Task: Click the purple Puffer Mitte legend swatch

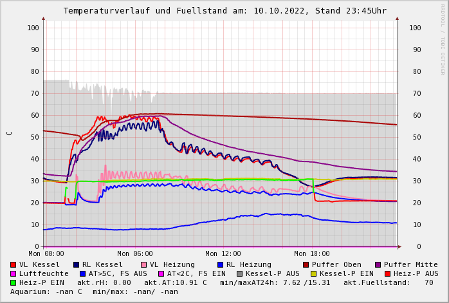Action: pos(378,264)
